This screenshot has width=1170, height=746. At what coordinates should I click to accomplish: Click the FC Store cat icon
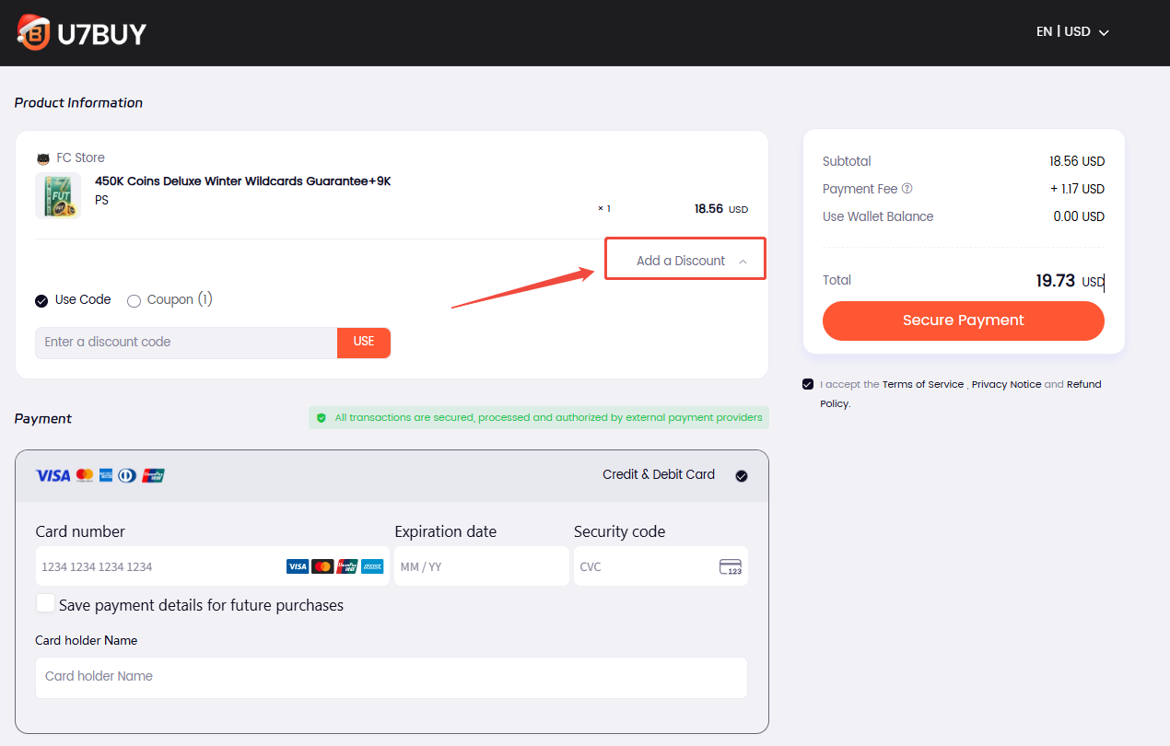coord(43,158)
